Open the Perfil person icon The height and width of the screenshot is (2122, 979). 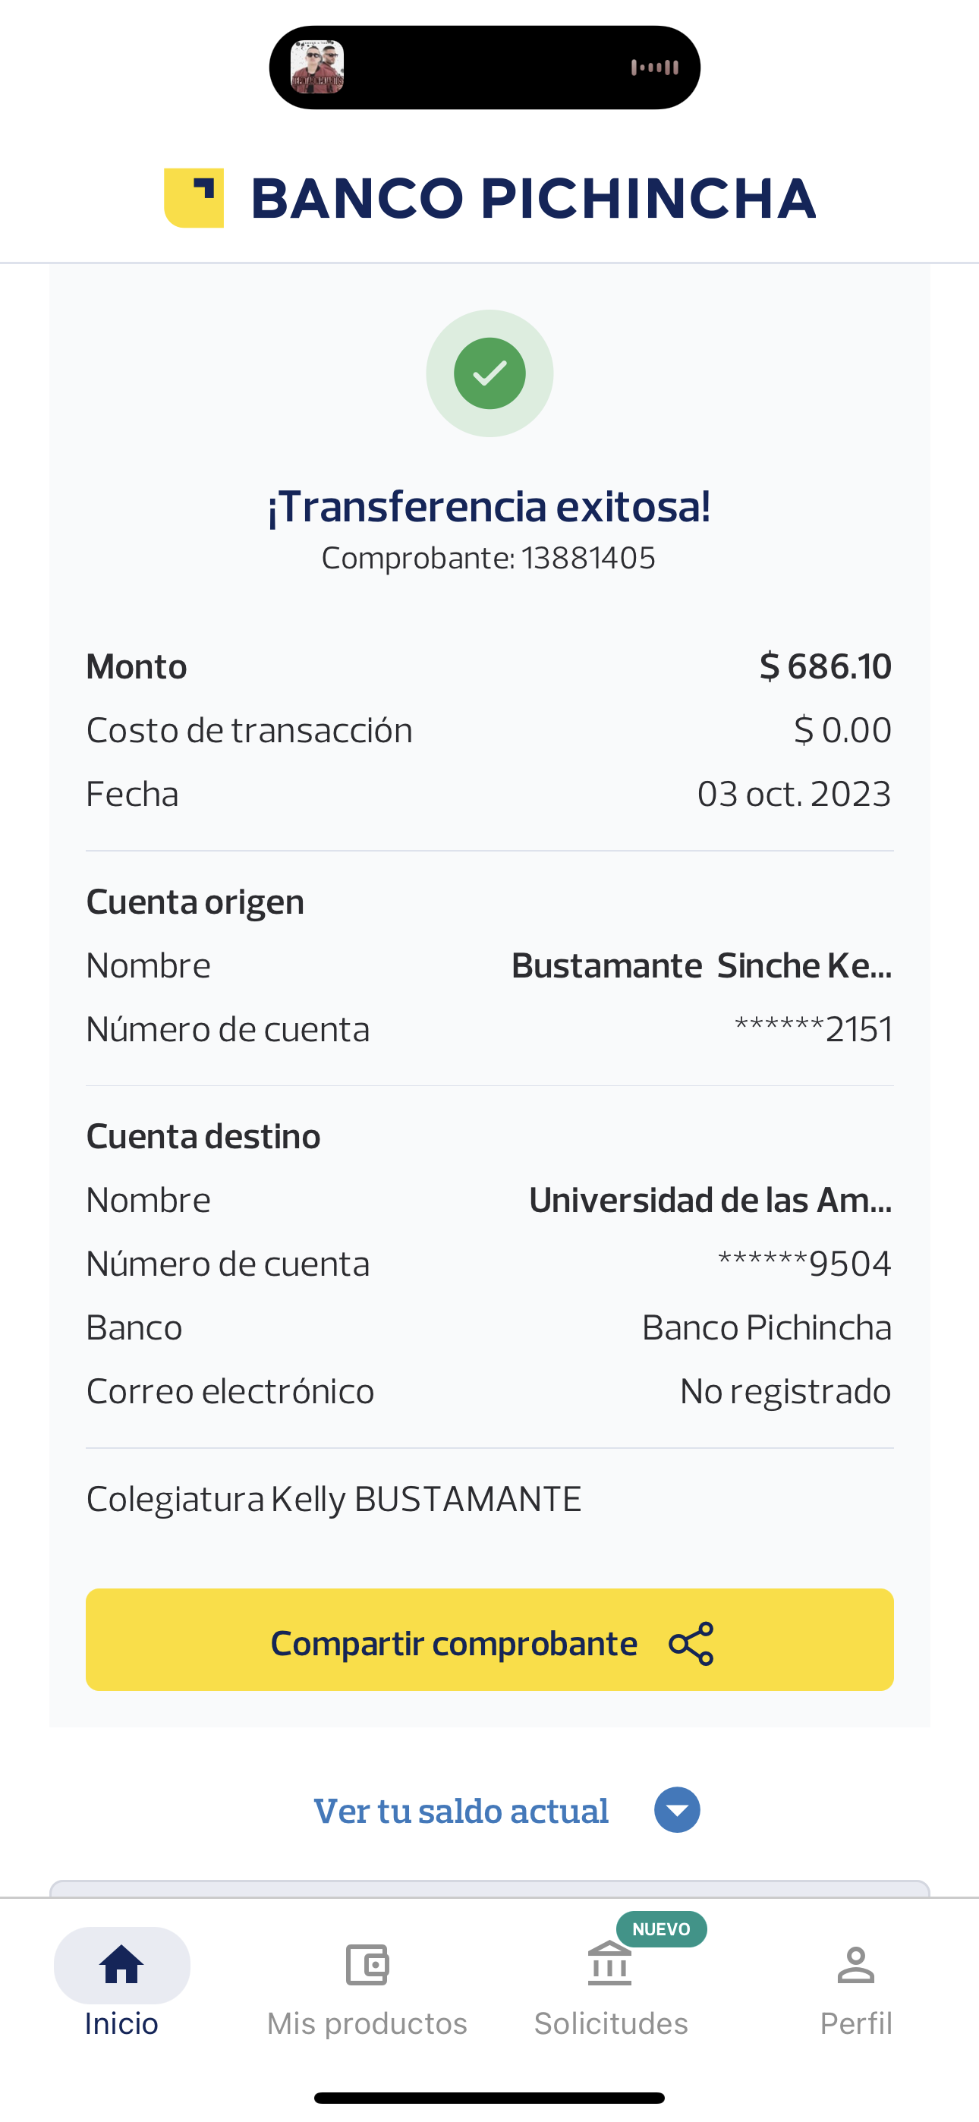[x=855, y=1966]
